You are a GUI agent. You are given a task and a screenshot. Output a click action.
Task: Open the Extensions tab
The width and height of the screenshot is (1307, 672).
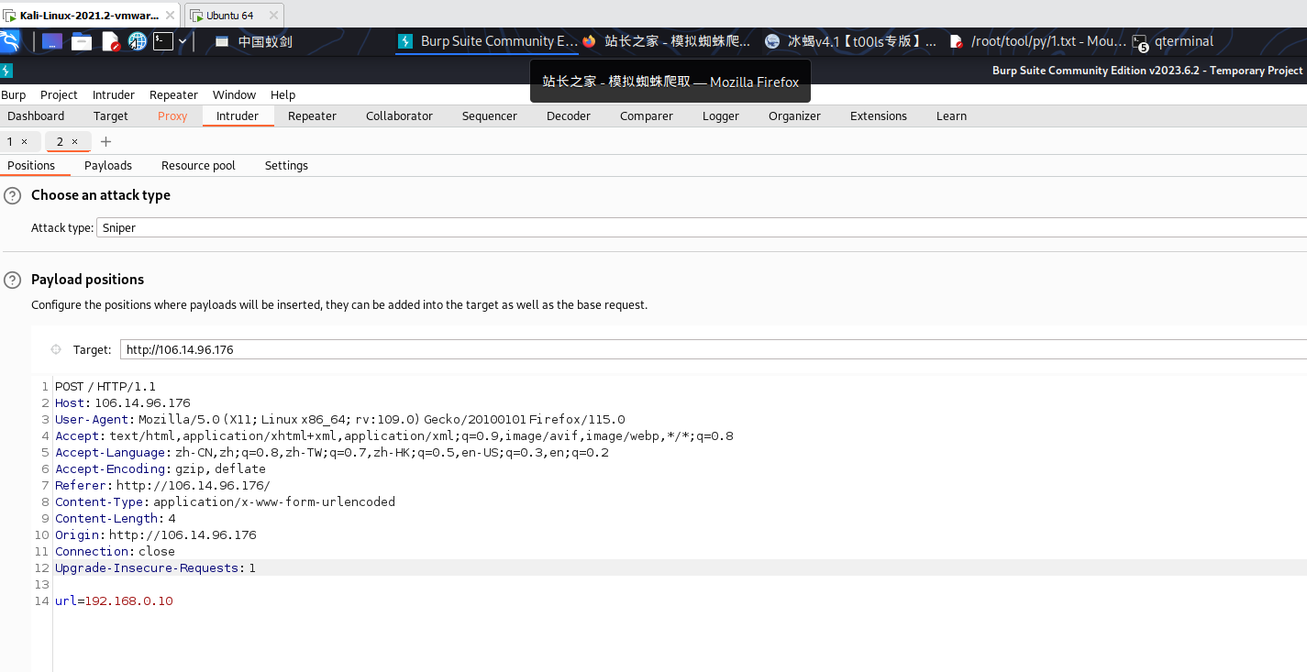[x=879, y=116]
